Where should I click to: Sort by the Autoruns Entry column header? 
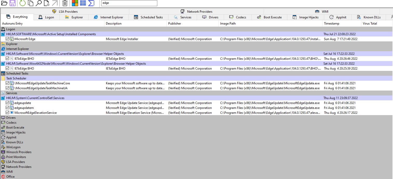[x=52, y=24]
